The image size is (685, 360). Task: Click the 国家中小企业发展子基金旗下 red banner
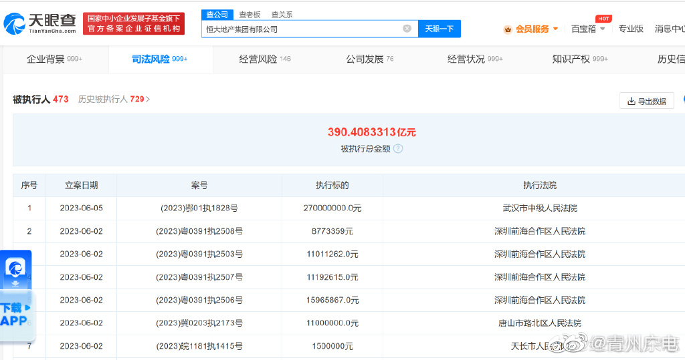click(x=134, y=23)
